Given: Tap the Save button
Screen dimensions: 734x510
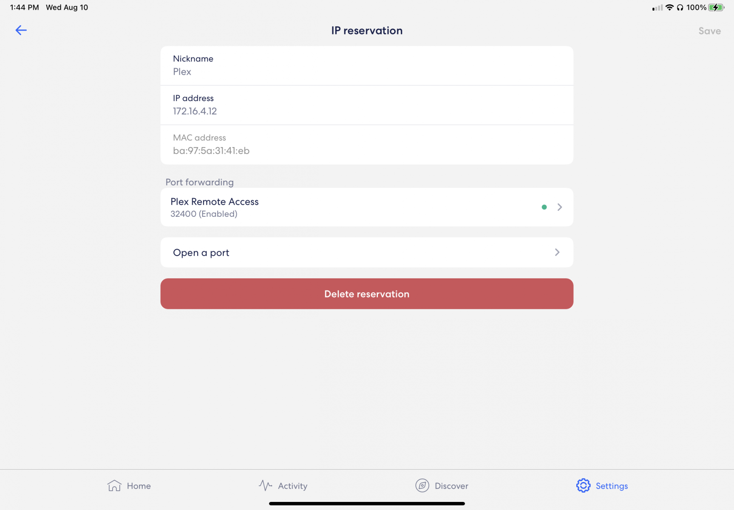Looking at the screenshot, I should (x=709, y=31).
